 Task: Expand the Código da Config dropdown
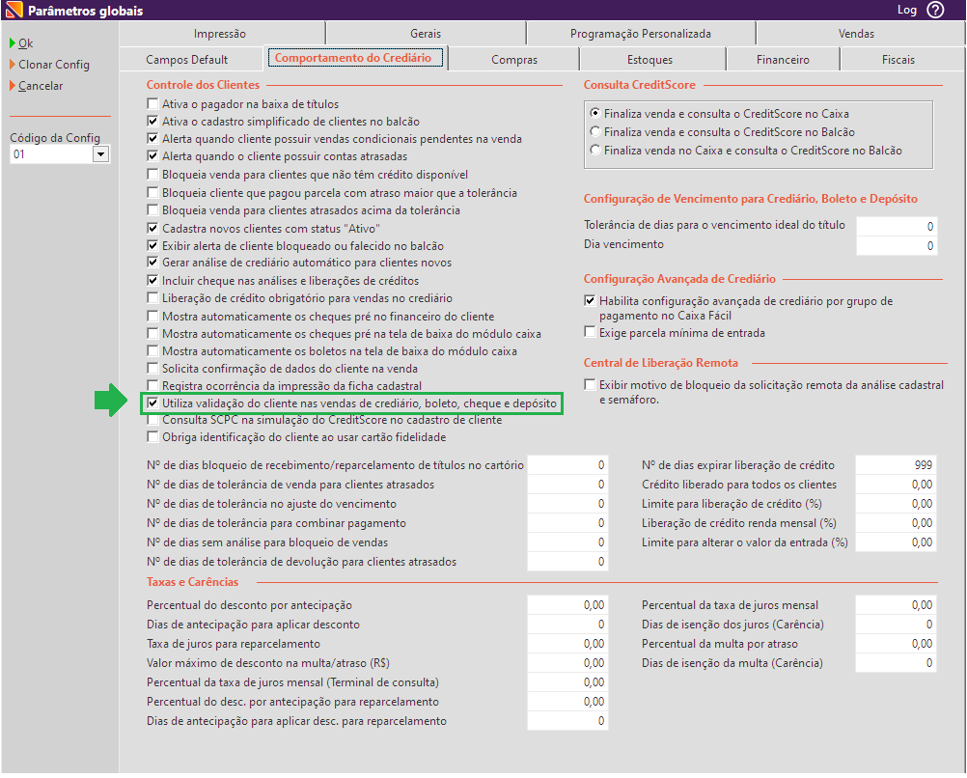tap(100, 154)
